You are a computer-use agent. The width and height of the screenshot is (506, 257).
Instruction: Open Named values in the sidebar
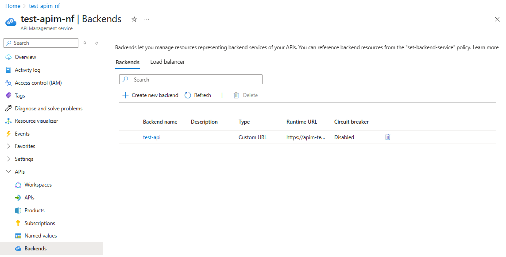point(41,236)
